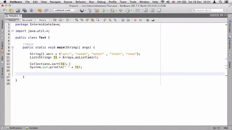
Task: Open the Notifications status bar icon
Action: click(7, 128)
